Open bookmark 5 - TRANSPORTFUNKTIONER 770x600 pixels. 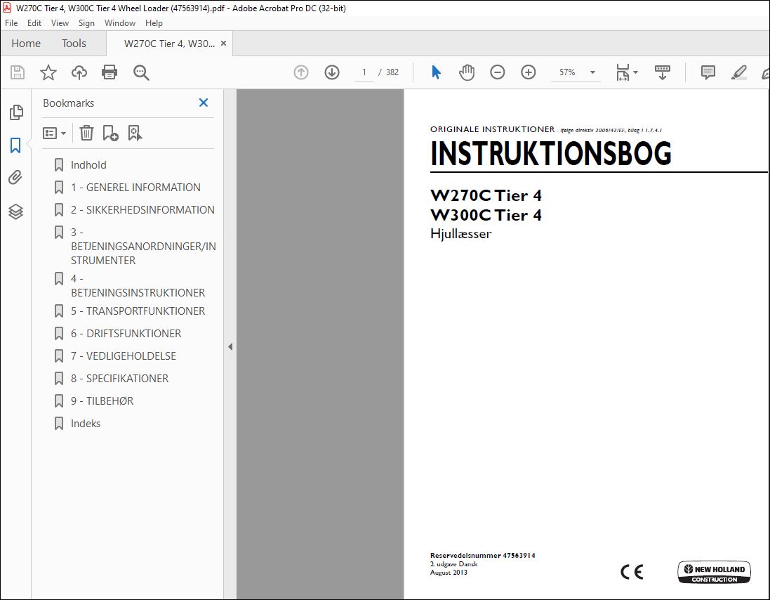(138, 311)
